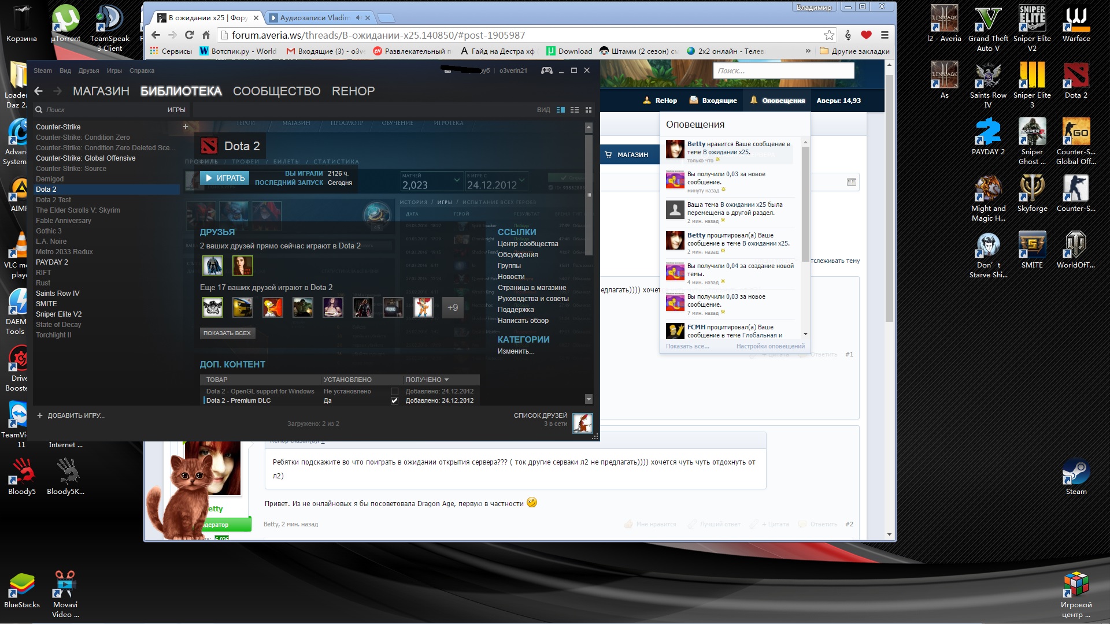Open the Steam Игры menu

tap(114, 70)
